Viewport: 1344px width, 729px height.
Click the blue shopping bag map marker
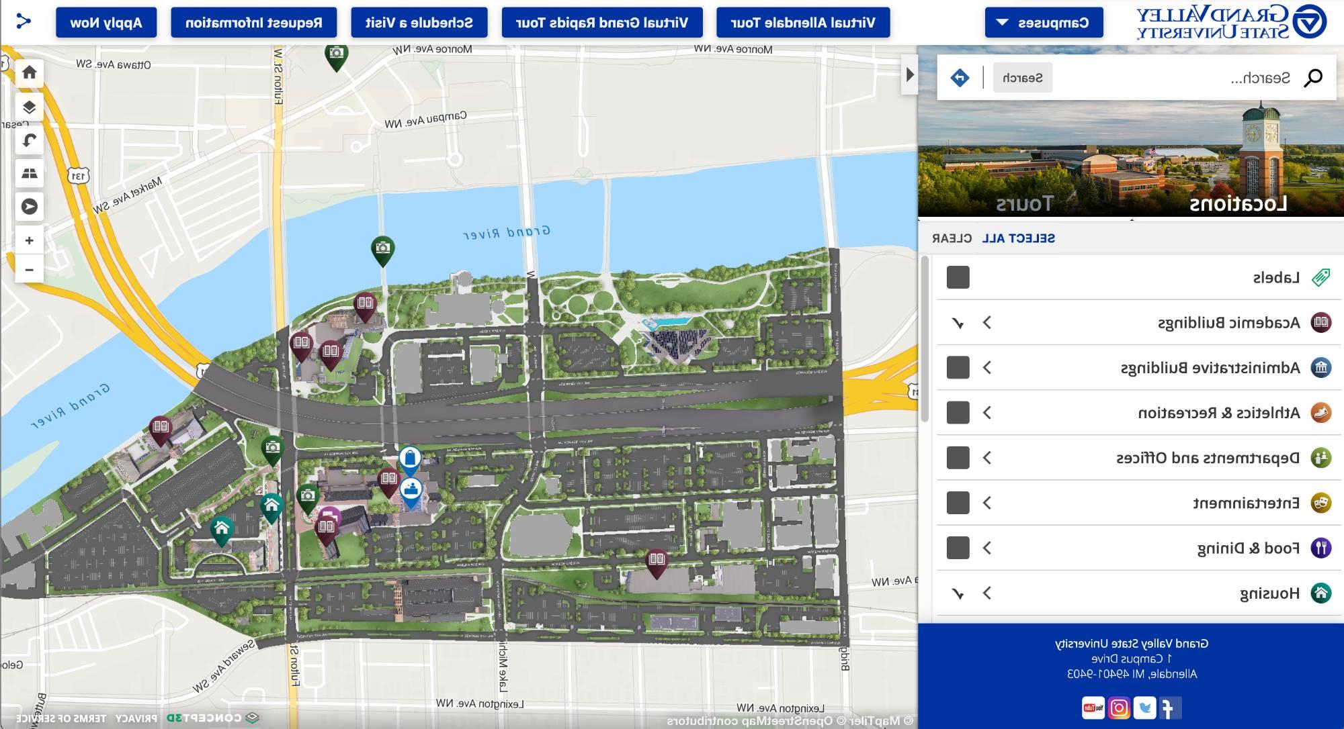tap(409, 460)
